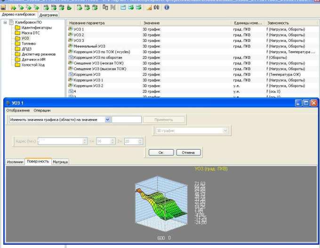Image resolution: width=320 pixels, height=248 pixels.
Task: Click the value input field next to dropdown
Action: click(126, 120)
